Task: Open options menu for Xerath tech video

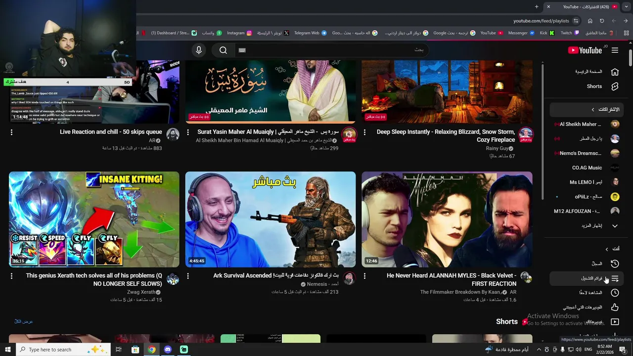Action: [x=11, y=276]
